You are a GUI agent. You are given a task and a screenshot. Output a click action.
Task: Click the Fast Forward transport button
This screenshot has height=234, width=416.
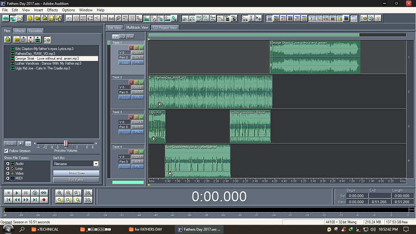(25, 200)
